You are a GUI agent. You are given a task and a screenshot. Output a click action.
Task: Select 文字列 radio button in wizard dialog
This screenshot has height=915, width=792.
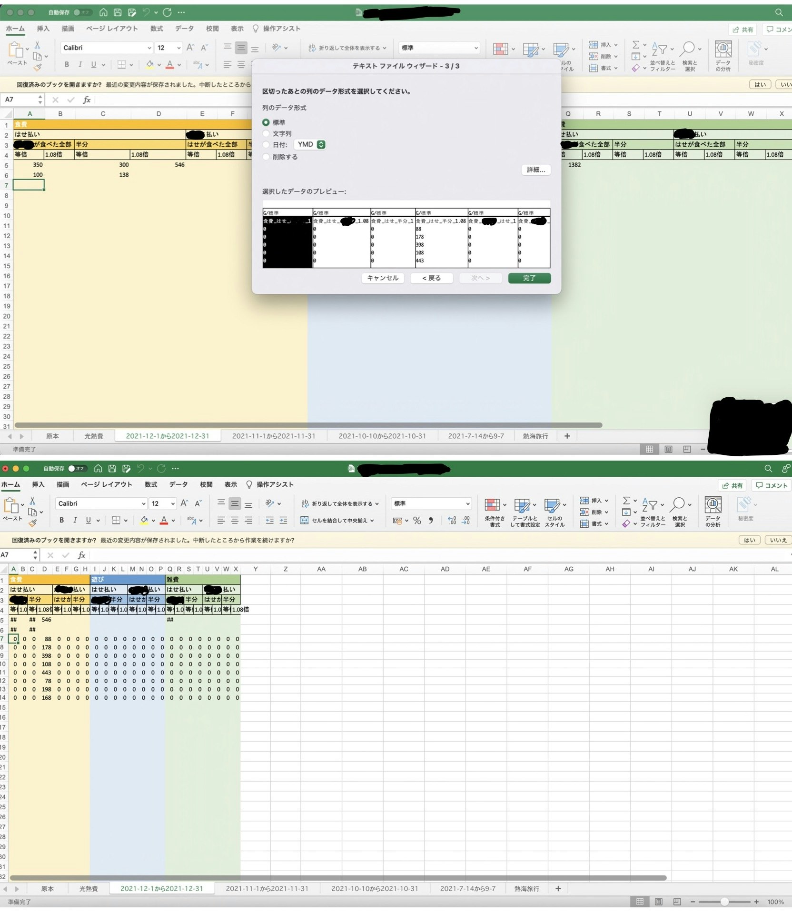click(x=266, y=133)
